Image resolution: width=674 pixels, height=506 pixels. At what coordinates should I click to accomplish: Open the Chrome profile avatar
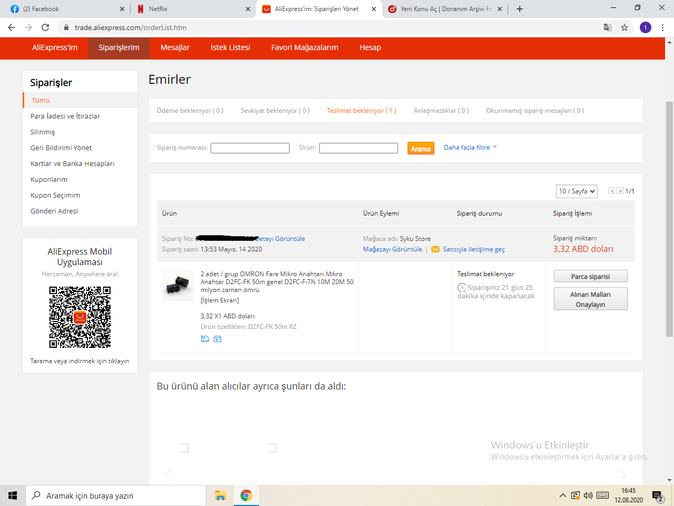click(646, 27)
